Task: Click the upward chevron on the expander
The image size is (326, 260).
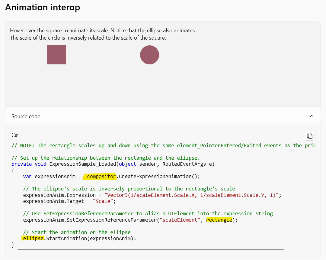Action: pos(312,116)
